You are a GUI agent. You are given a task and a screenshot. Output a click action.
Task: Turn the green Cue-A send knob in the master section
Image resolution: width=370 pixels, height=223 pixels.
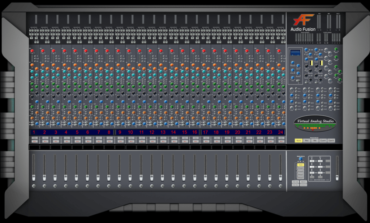pos(336,49)
